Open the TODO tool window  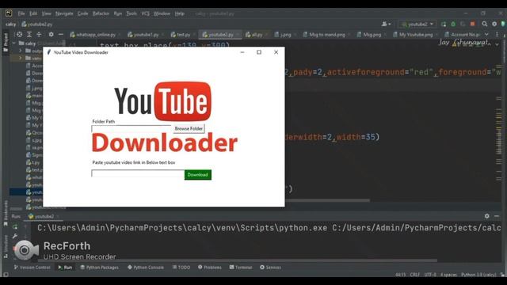pyautogui.click(x=181, y=268)
